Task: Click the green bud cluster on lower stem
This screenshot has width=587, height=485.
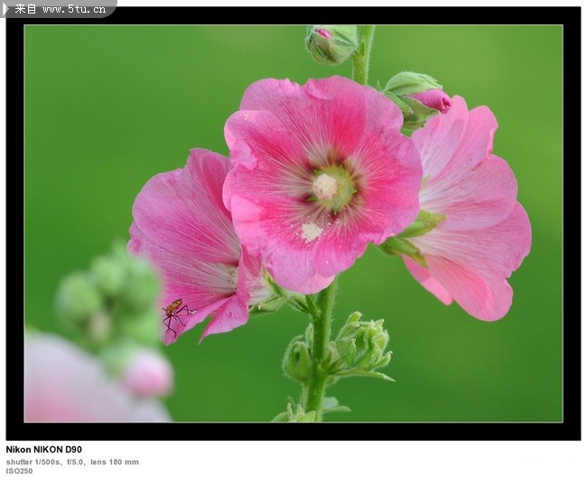Action: click(357, 348)
